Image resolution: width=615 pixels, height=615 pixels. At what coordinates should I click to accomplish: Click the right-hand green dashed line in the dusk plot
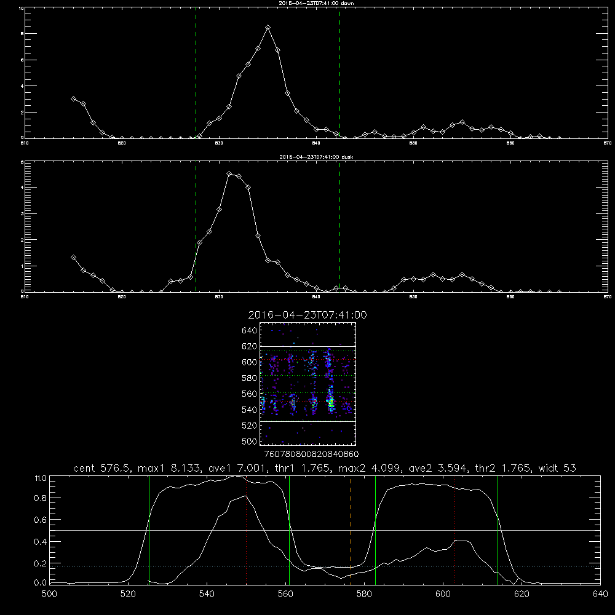(339, 227)
